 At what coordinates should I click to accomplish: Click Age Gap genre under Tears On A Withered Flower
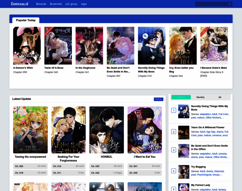[211, 132]
